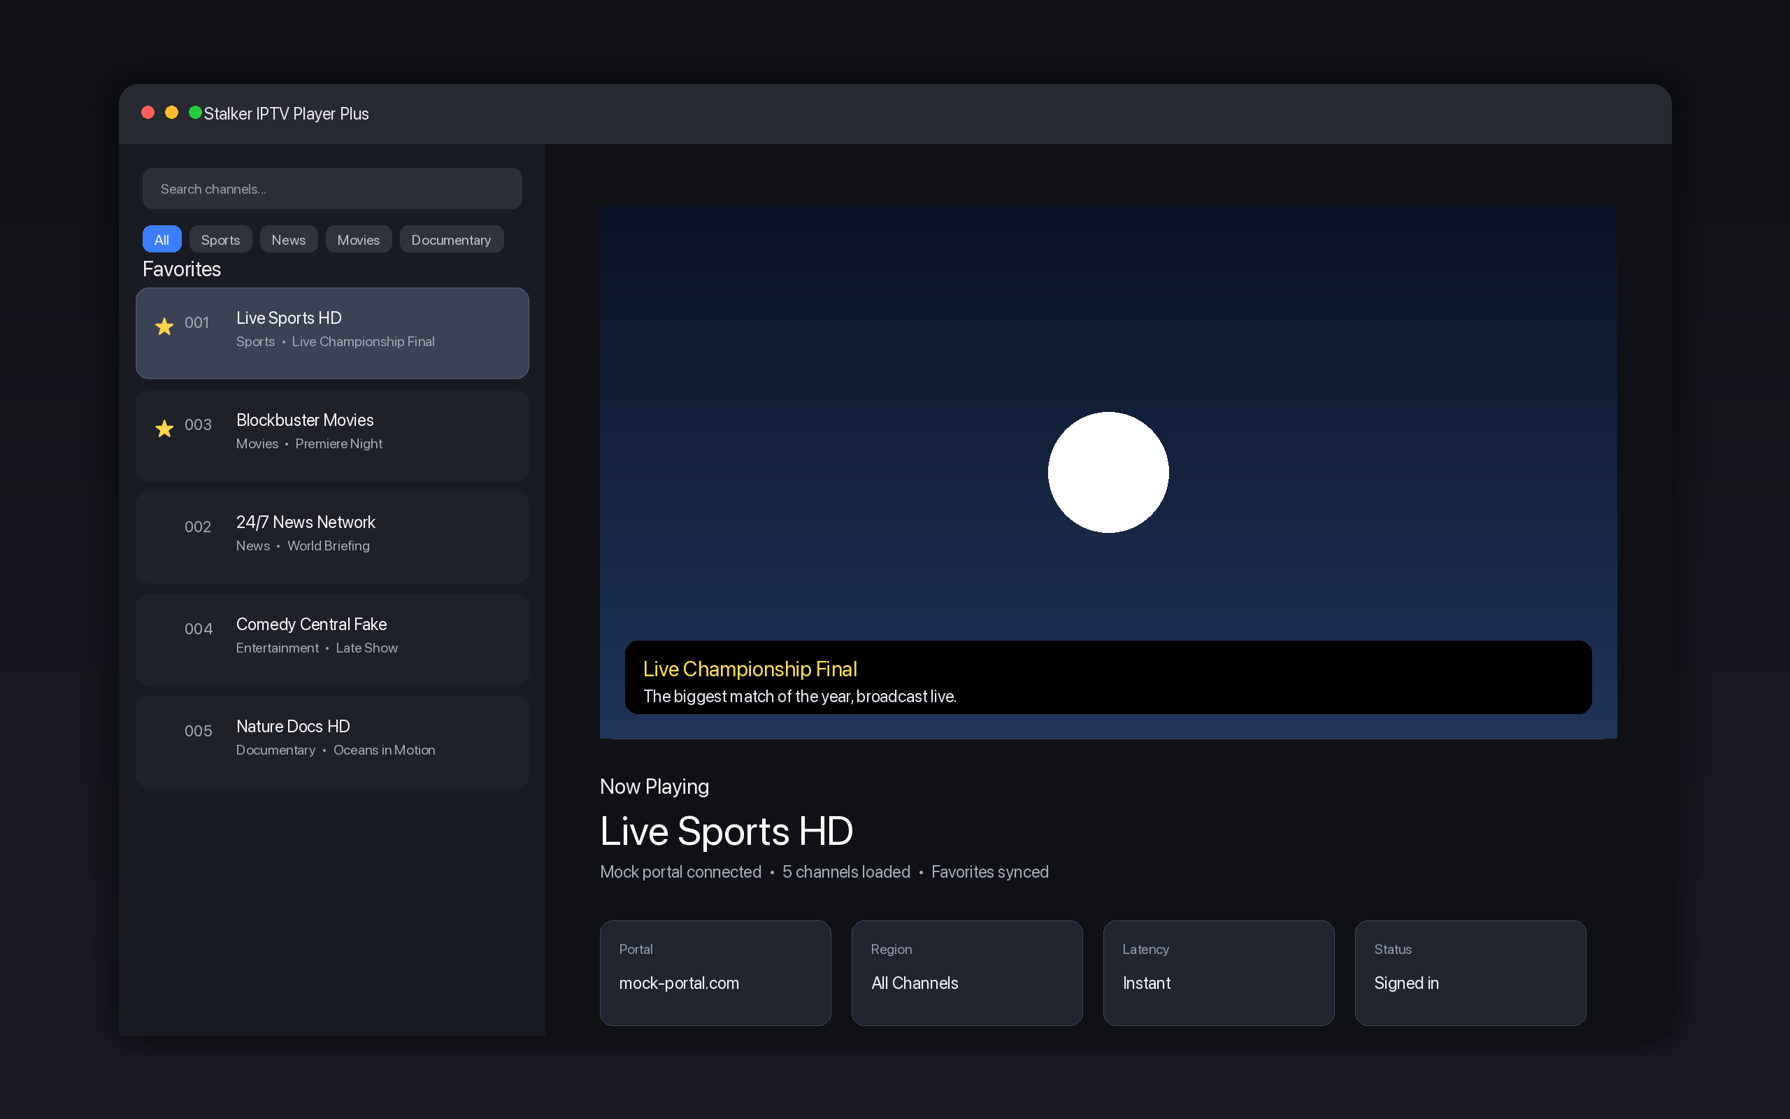Click the 'Favorites synced' status text
This screenshot has height=1119, width=1790.
[x=989, y=872]
